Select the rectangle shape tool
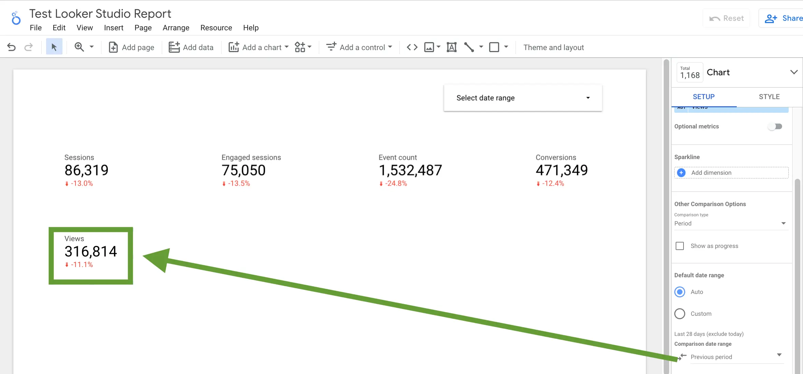The image size is (803, 374). click(x=494, y=47)
